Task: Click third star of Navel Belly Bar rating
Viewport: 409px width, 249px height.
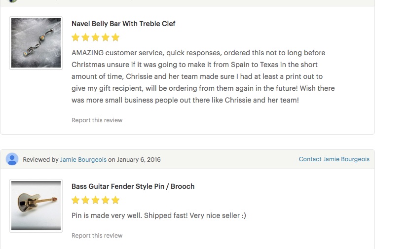Action: coord(96,37)
